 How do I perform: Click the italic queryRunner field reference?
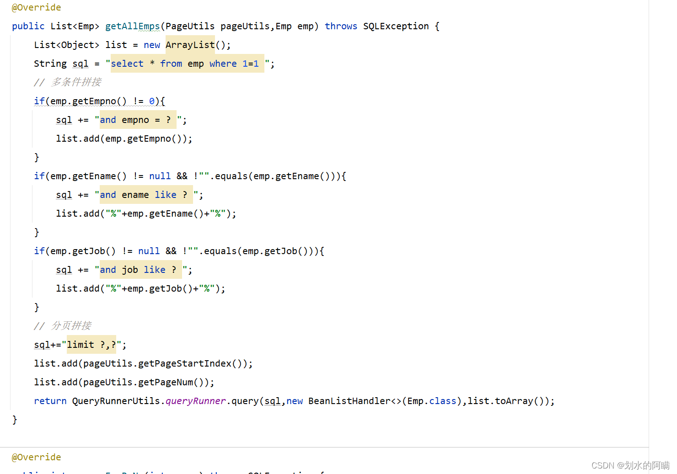196,401
